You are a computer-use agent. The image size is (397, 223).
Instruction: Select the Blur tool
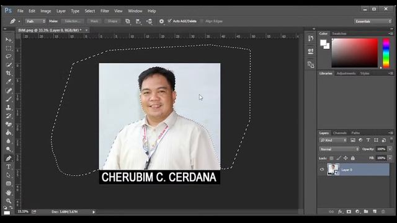(8, 141)
